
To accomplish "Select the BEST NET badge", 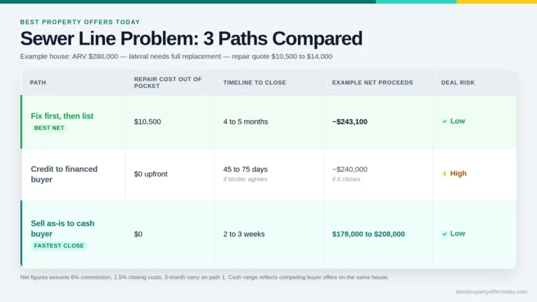I will [49, 128].
